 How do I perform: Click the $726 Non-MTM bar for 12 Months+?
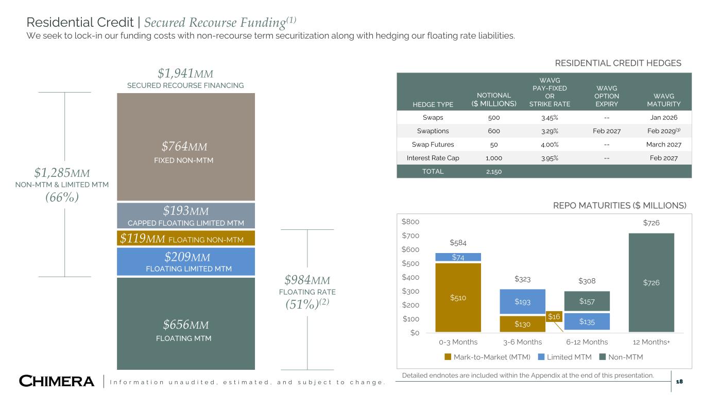651,283
